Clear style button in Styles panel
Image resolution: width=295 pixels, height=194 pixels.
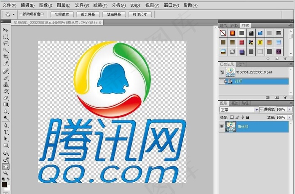(x=268, y=58)
